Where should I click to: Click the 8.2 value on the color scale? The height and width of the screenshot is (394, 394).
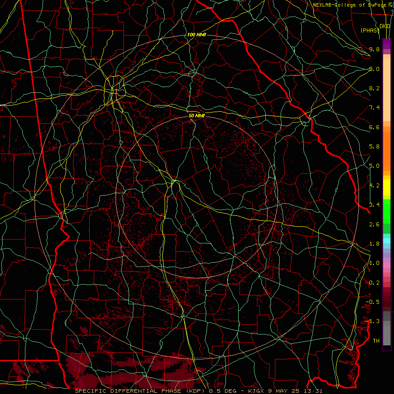(374, 88)
